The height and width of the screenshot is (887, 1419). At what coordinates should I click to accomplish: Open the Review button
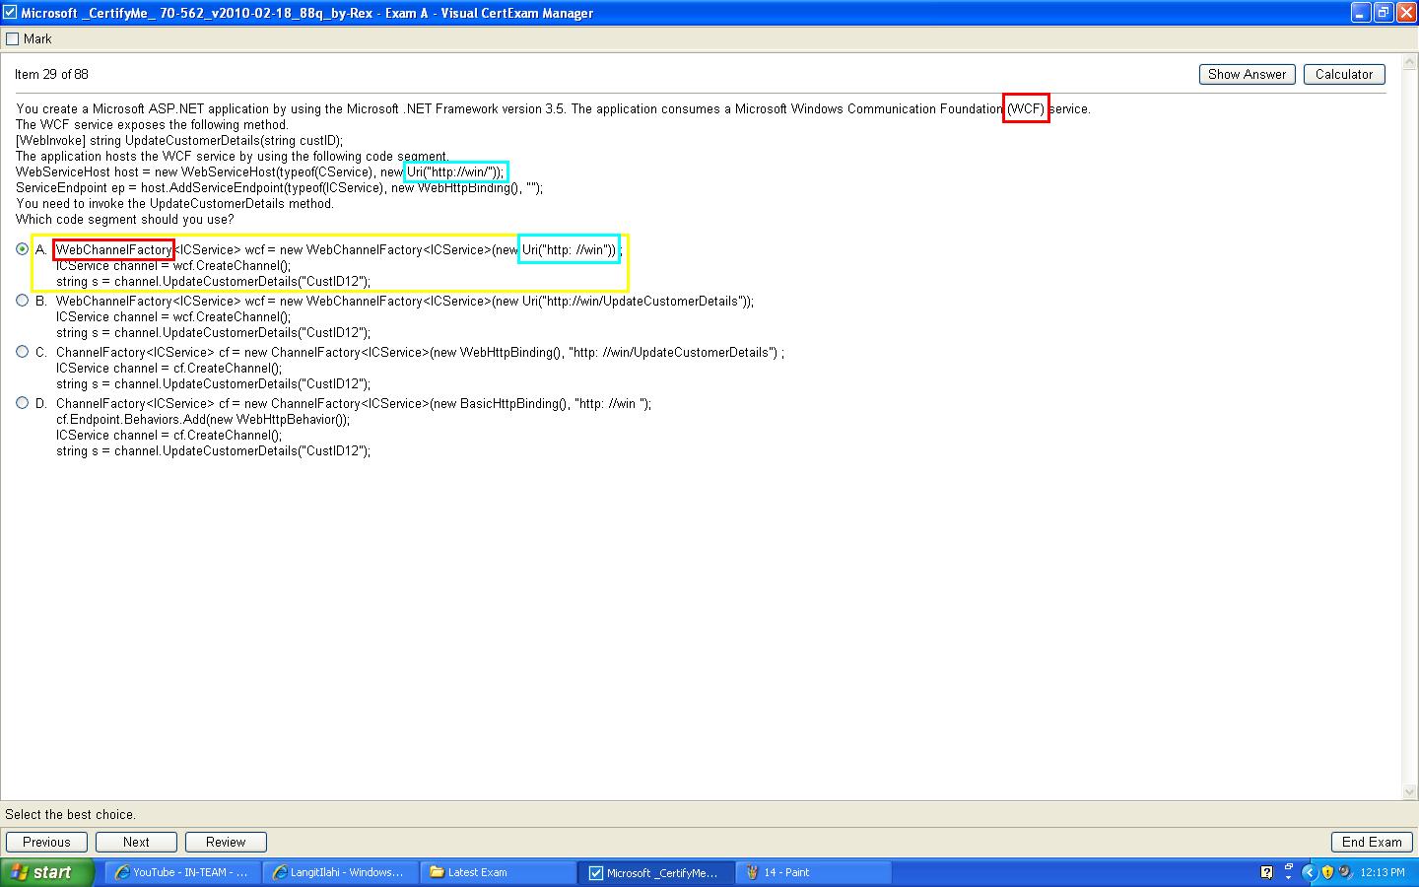click(226, 842)
